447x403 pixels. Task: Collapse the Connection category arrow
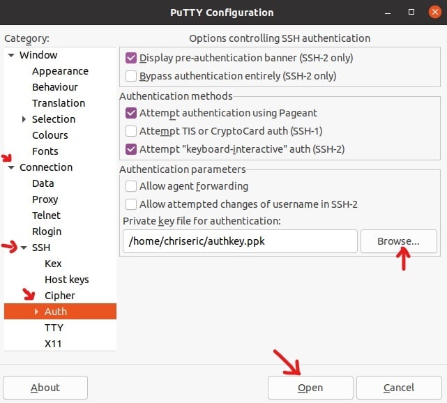point(11,167)
